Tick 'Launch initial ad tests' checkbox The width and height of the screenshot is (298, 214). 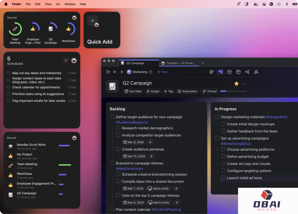[223, 178]
